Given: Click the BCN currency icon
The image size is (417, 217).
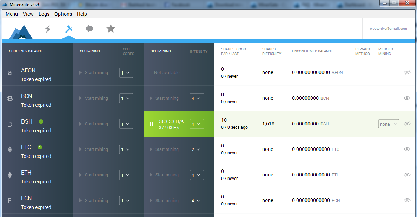Looking at the screenshot, I should [10, 98].
